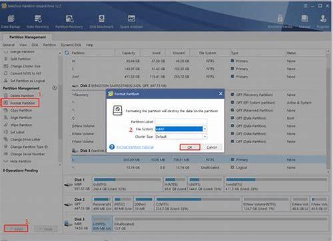Refresh the partition list icon

(x=67, y=53)
